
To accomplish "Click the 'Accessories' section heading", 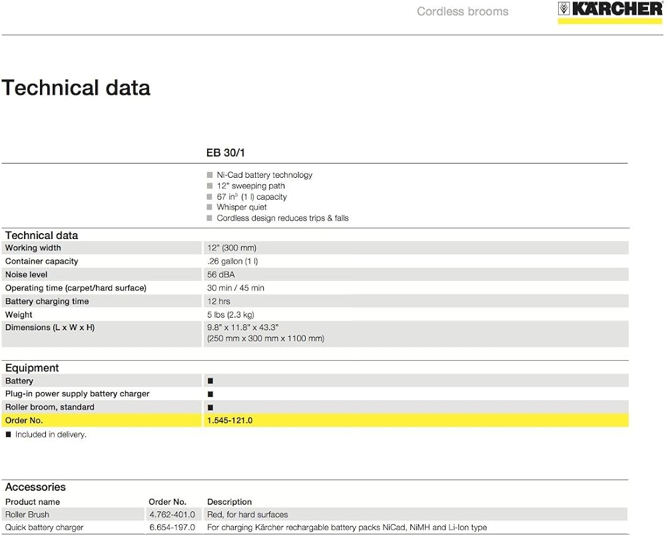I will [35, 487].
